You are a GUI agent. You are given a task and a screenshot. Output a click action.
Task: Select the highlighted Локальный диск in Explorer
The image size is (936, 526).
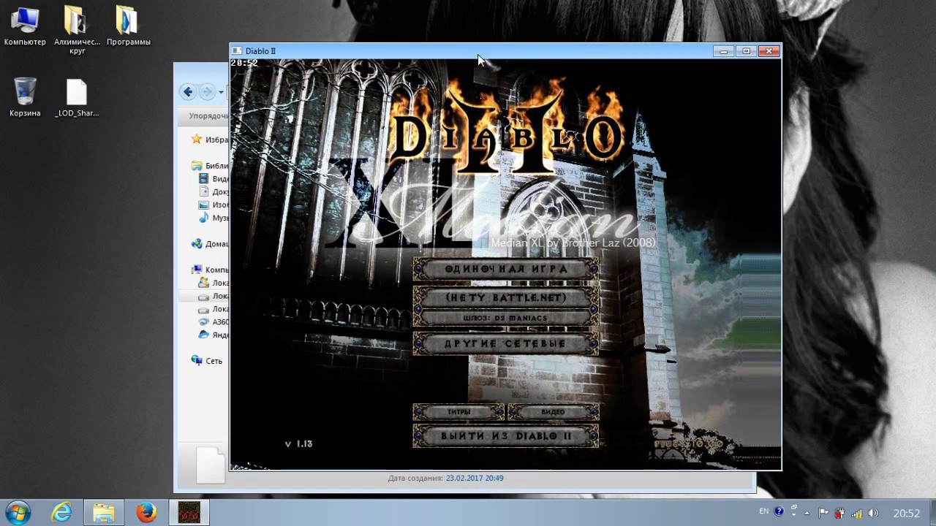(204, 296)
